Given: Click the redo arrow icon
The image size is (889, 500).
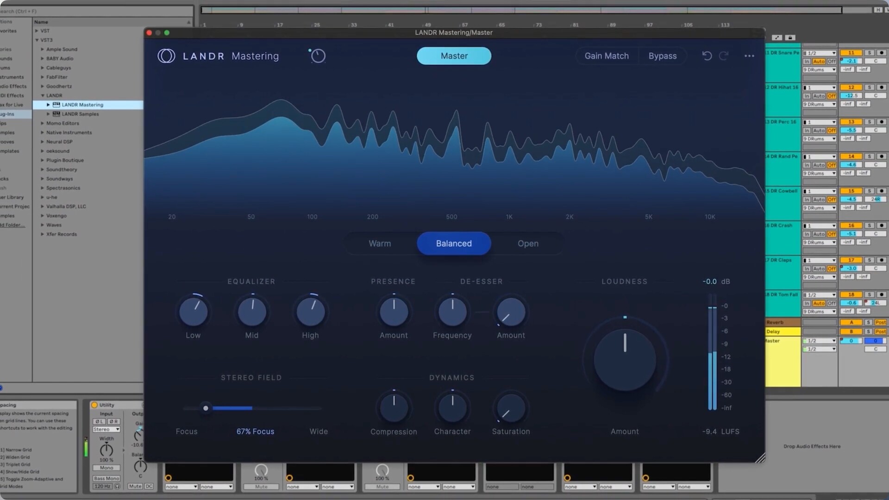Looking at the screenshot, I should (724, 56).
